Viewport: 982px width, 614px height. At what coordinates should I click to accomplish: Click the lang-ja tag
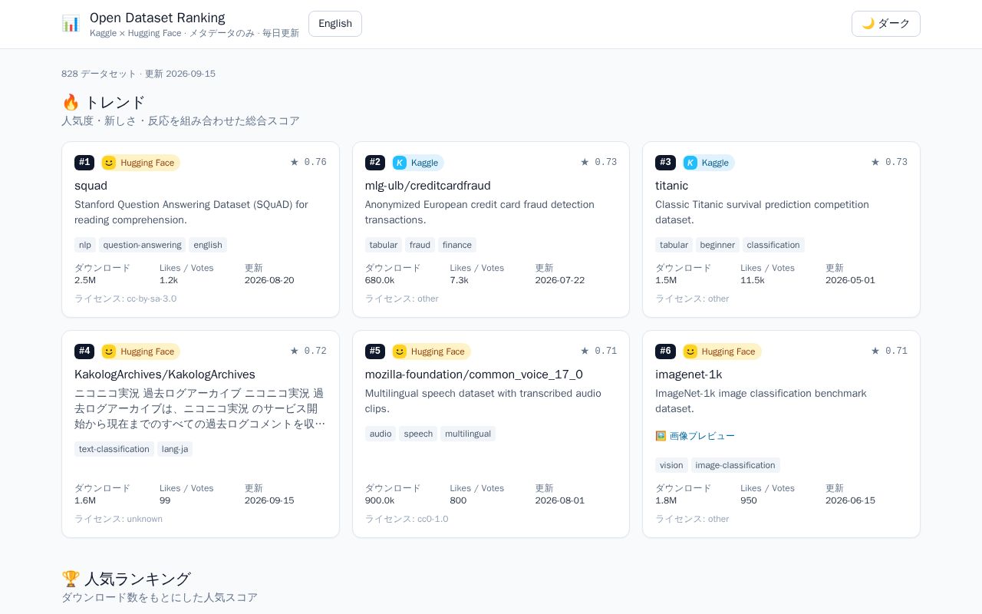pyautogui.click(x=175, y=449)
